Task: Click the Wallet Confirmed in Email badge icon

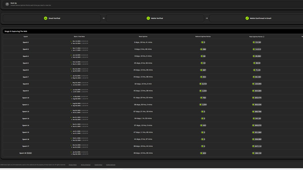Action: (247, 18)
